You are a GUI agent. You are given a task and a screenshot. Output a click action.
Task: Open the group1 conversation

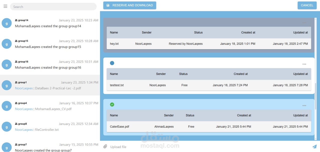(50, 85)
